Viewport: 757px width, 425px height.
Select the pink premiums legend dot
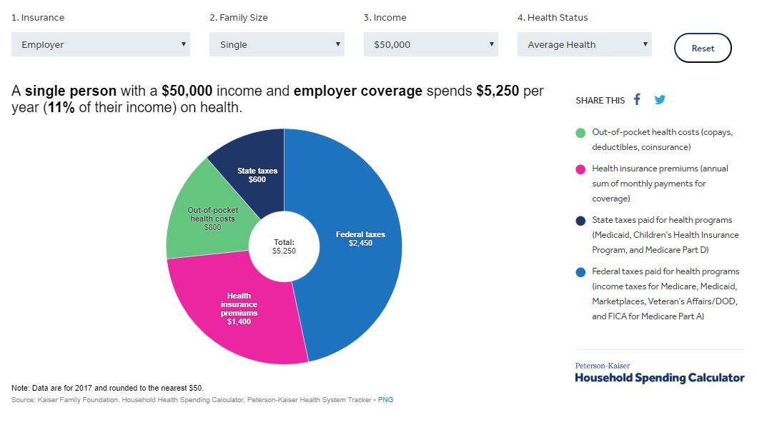580,169
